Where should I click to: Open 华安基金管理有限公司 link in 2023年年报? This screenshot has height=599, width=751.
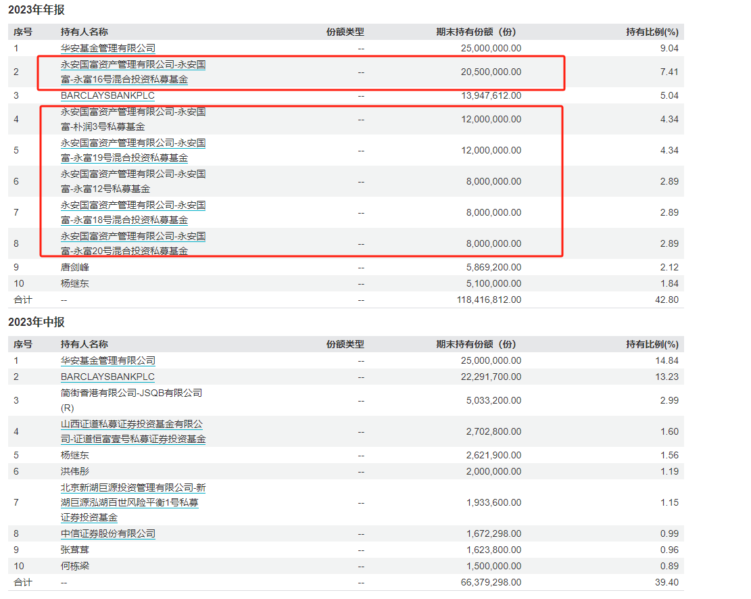[x=107, y=49]
